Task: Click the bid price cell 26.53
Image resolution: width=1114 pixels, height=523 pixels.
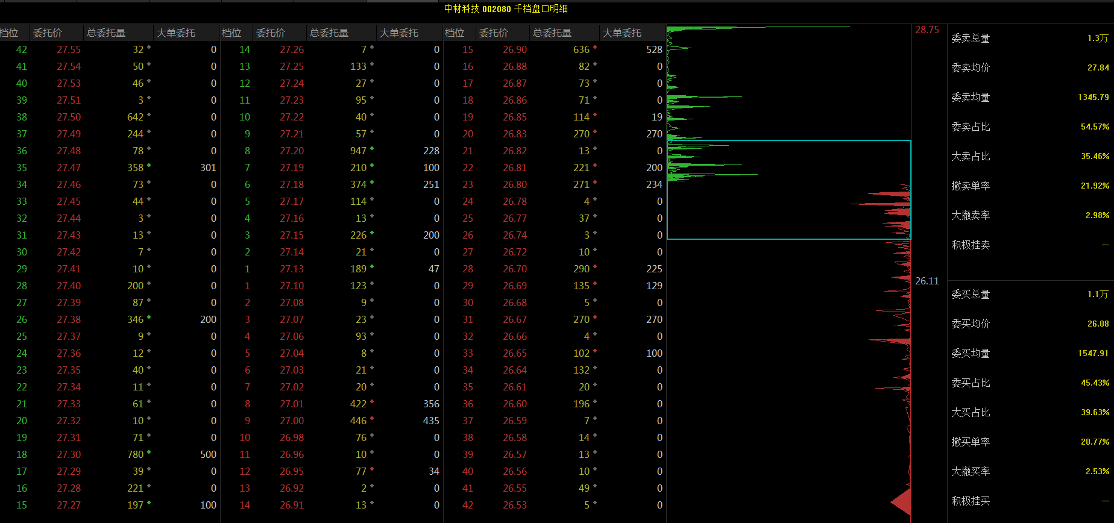Action: tap(515, 505)
